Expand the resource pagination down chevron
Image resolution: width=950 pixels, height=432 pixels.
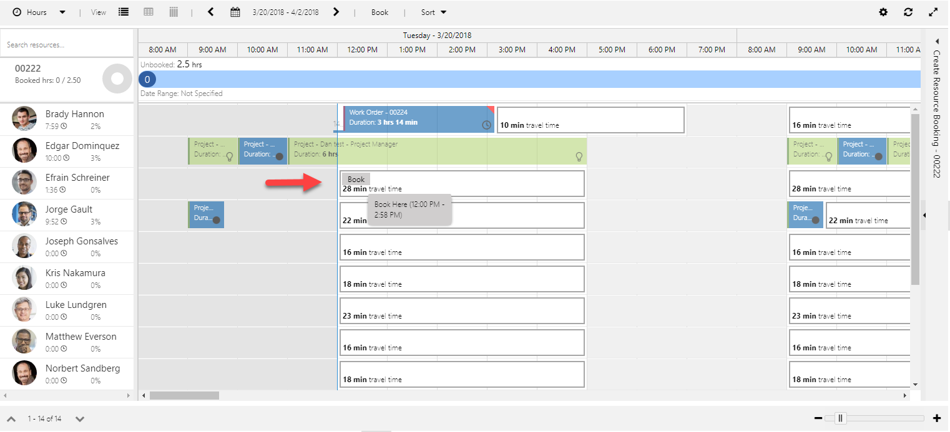click(x=80, y=419)
